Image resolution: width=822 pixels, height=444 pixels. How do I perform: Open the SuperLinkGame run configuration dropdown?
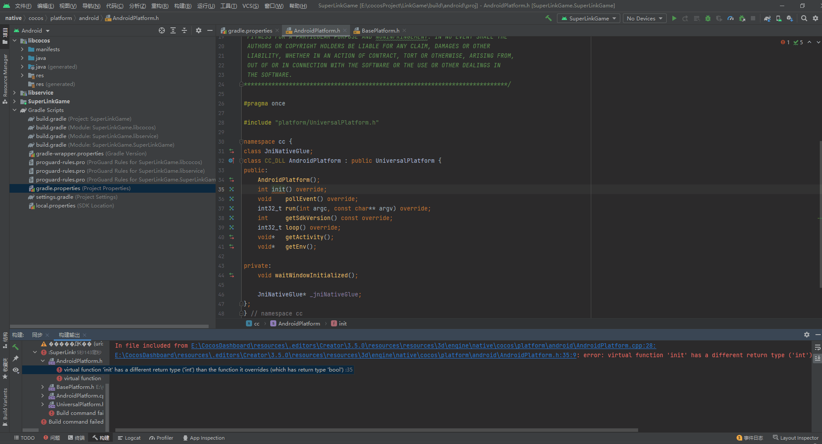[x=588, y=18]
